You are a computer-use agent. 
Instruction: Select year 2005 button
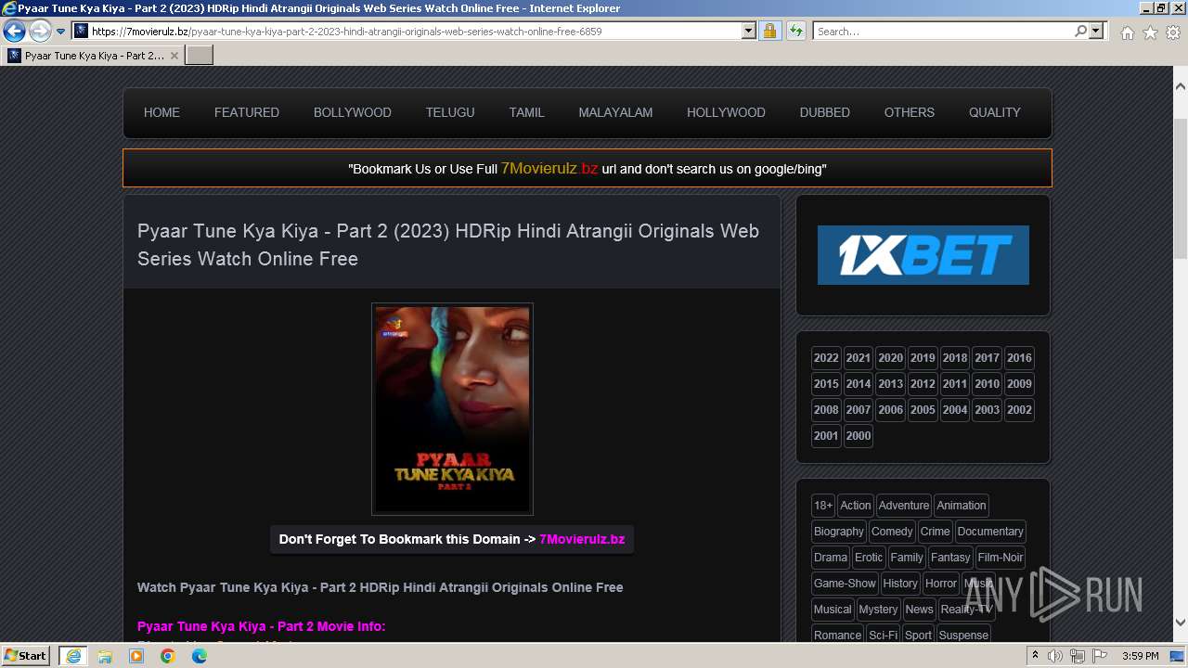click(923, 410)
